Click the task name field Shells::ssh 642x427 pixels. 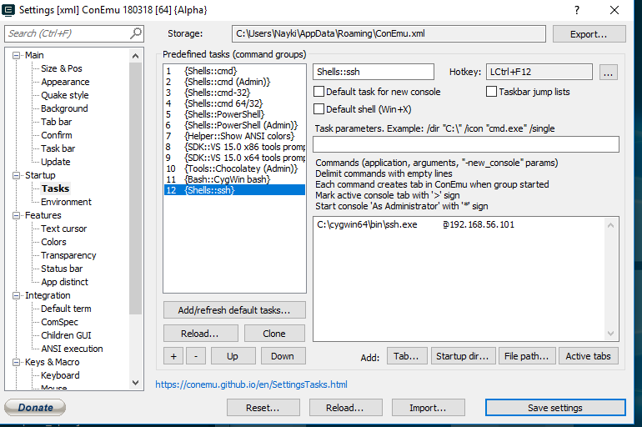(x=374, y=72)
